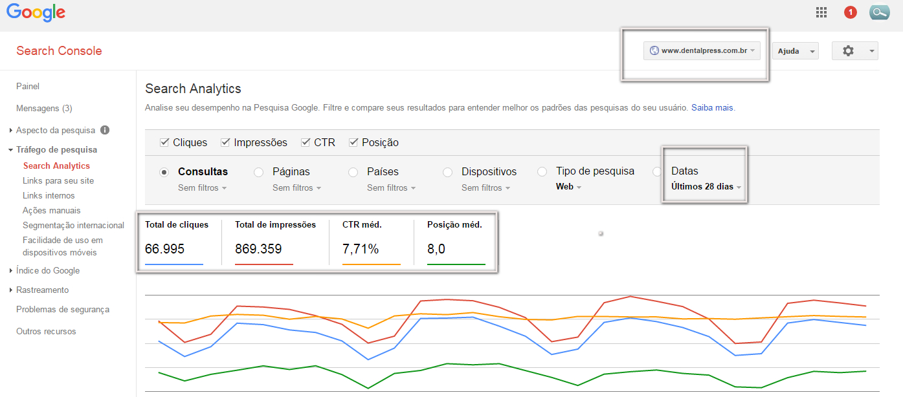
Task: Click the Total de cliques metric card
Action: pos(177,242)
